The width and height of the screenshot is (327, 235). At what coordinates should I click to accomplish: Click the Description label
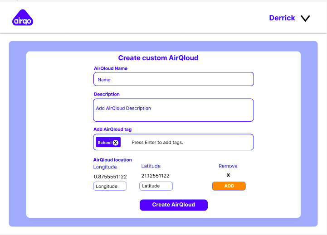click(x=107, y=94)
